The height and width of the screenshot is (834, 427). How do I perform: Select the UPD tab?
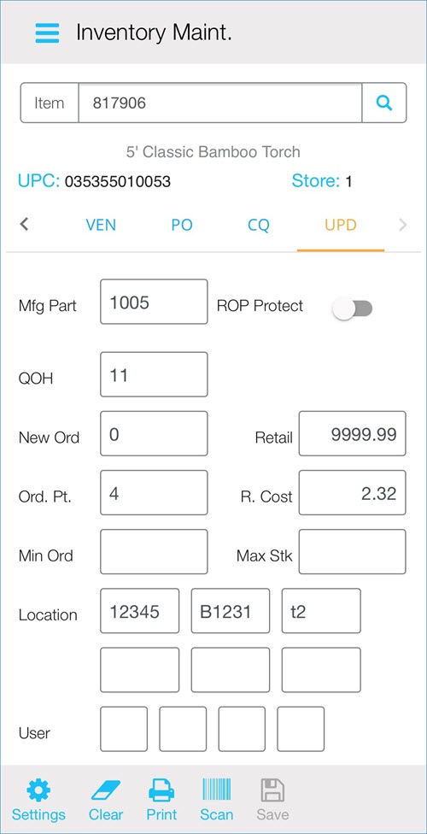click(341, 225)
